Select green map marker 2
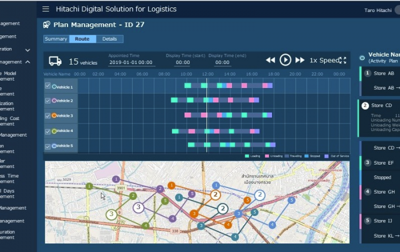The image size is (400, 252). pos(133,196)
